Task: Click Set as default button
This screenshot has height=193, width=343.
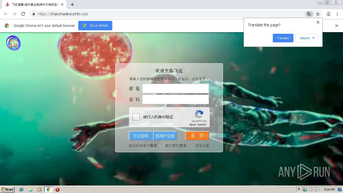Action: pyautogui.click(x=95, y=25)
